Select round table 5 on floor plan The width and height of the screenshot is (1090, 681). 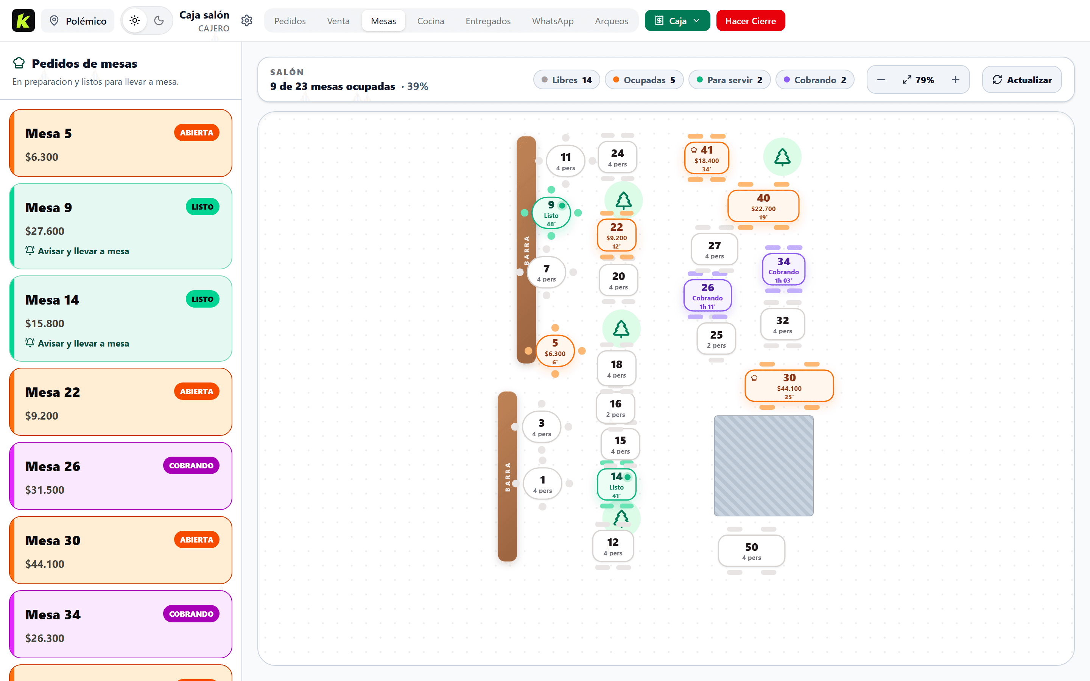[555, 351]
